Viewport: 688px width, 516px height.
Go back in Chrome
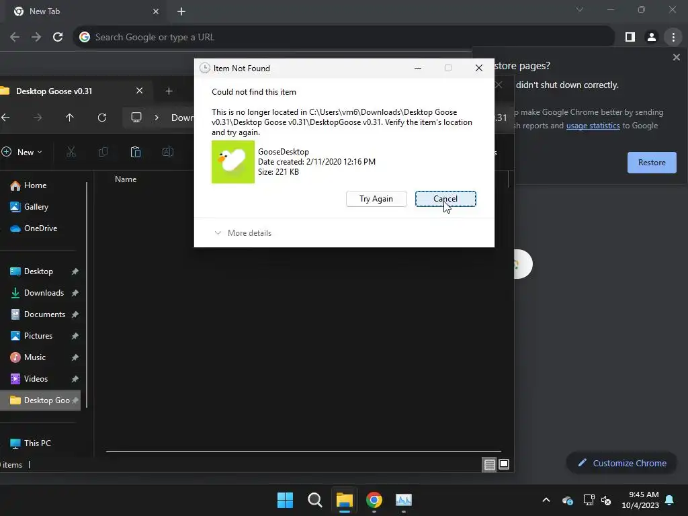click(15, 37)
